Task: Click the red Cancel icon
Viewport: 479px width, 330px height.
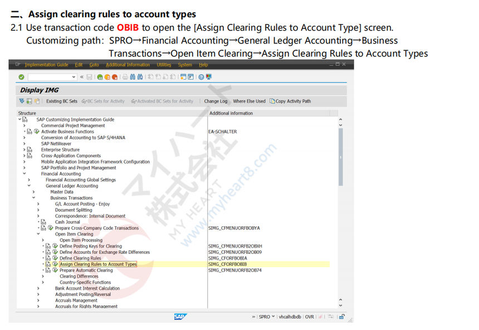Action: (x=115, y=77)
